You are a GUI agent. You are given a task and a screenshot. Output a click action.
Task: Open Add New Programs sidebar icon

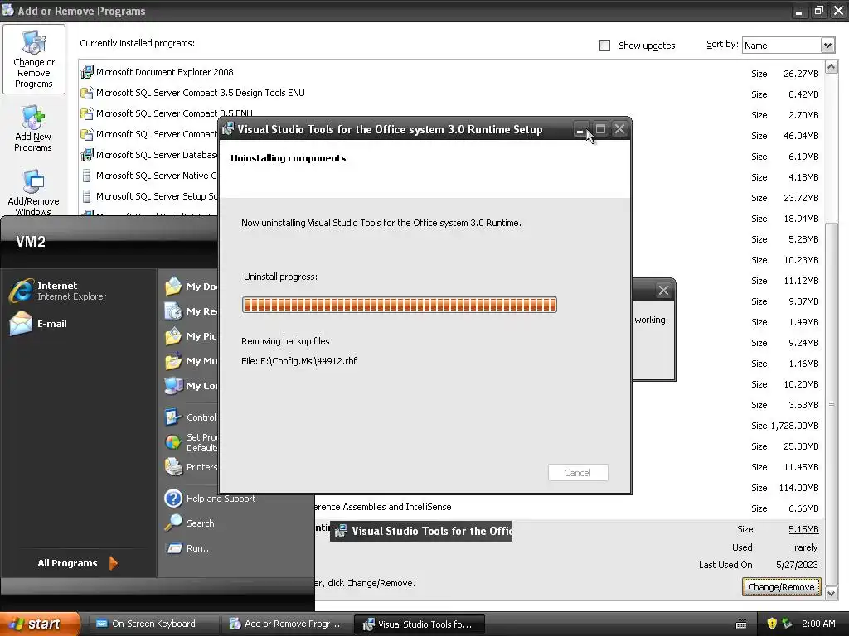click(x=33, y=128)
